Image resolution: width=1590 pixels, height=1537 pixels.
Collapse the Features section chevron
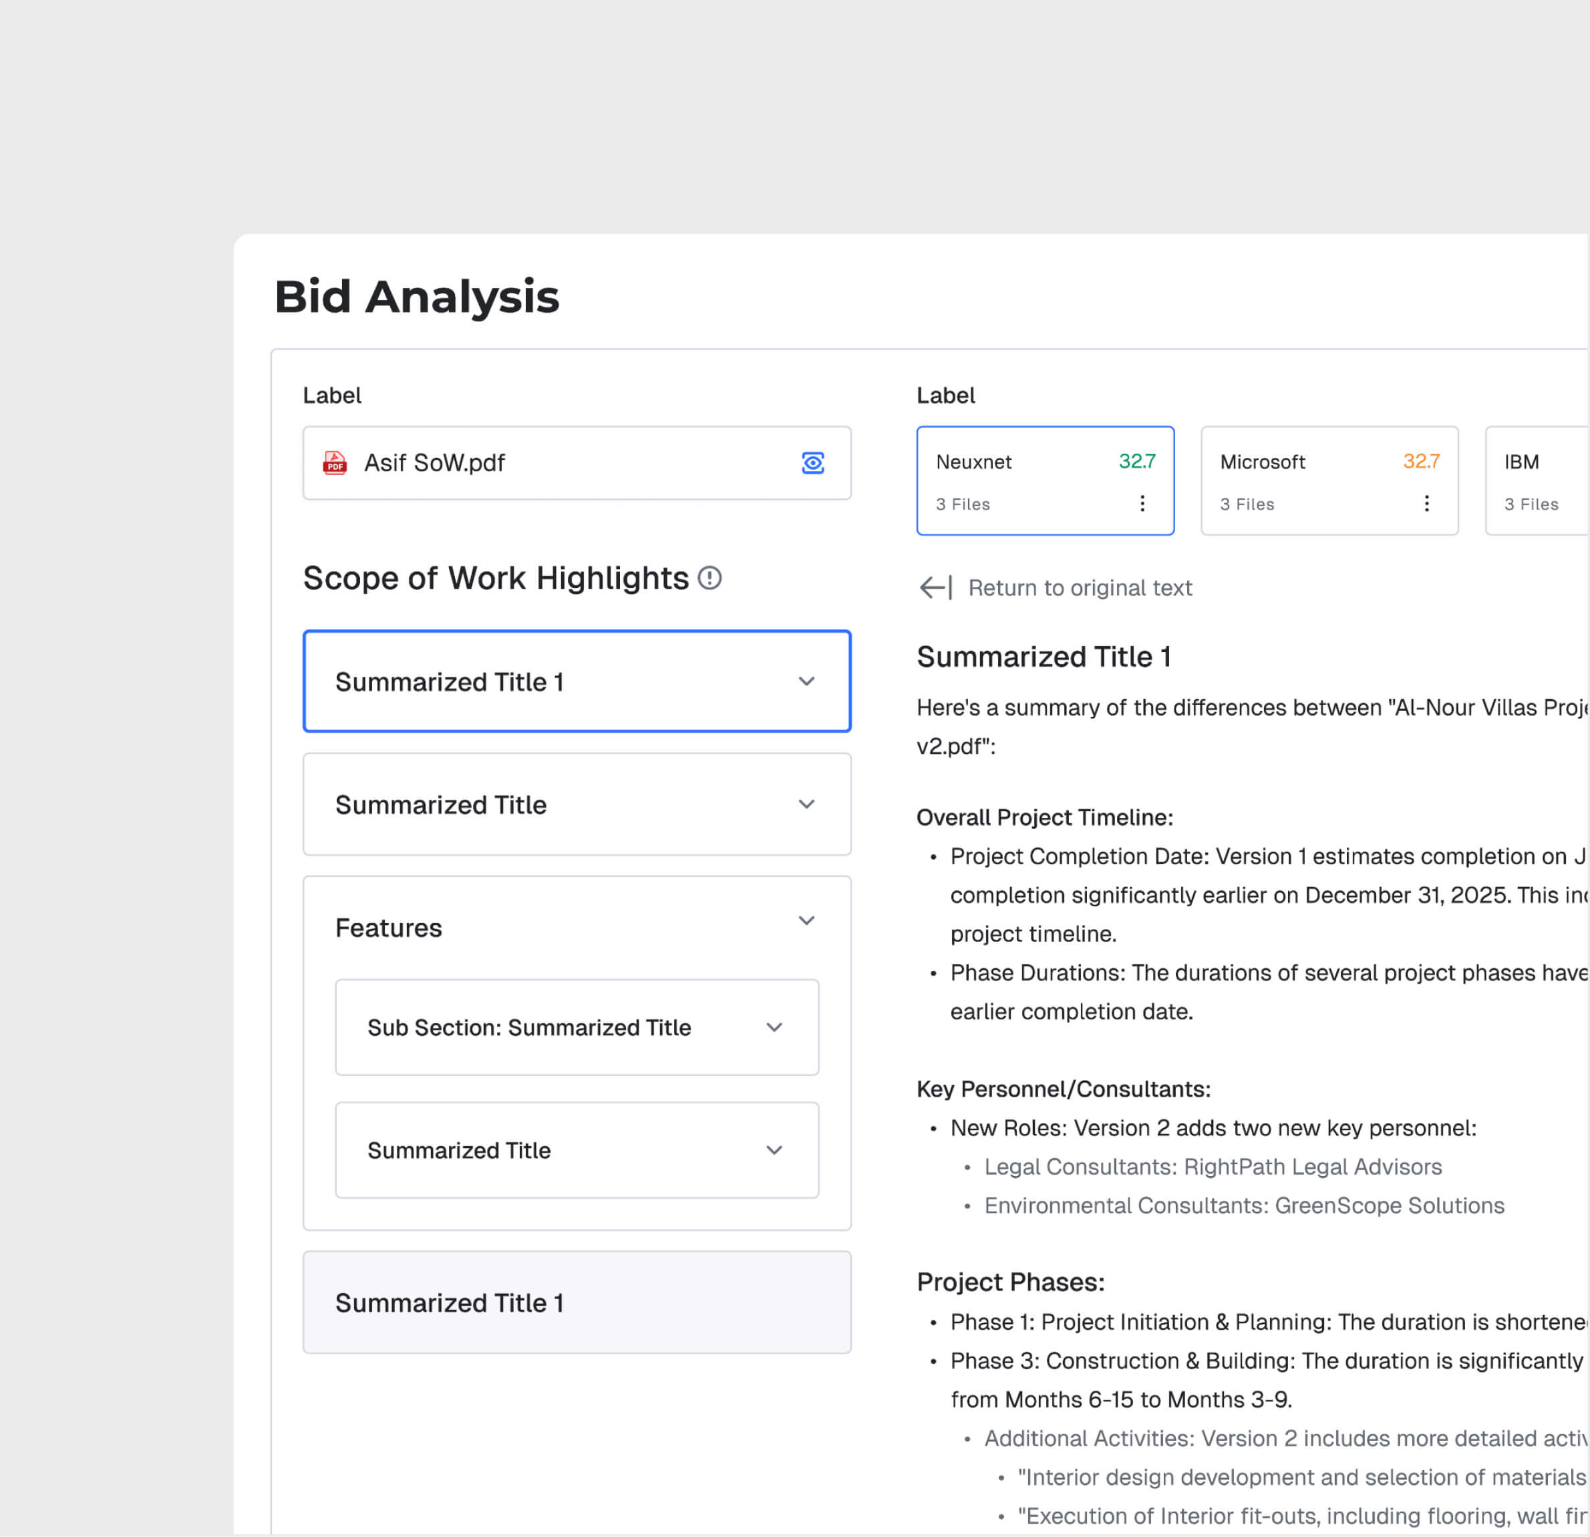tap(806, 920)
